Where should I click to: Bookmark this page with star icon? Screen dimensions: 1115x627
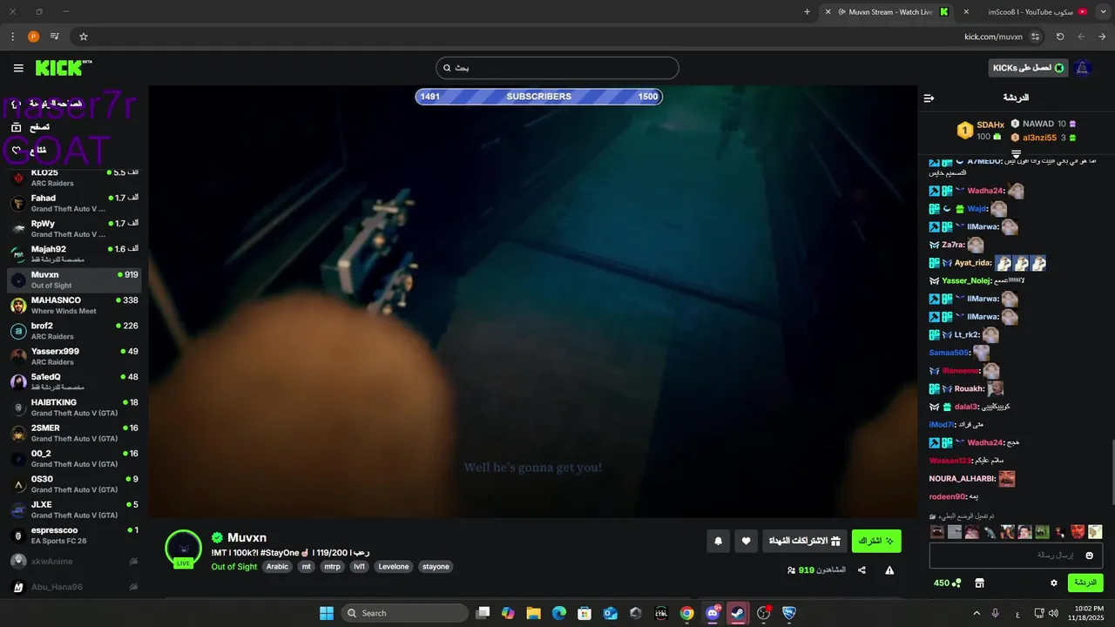point(84,37)
